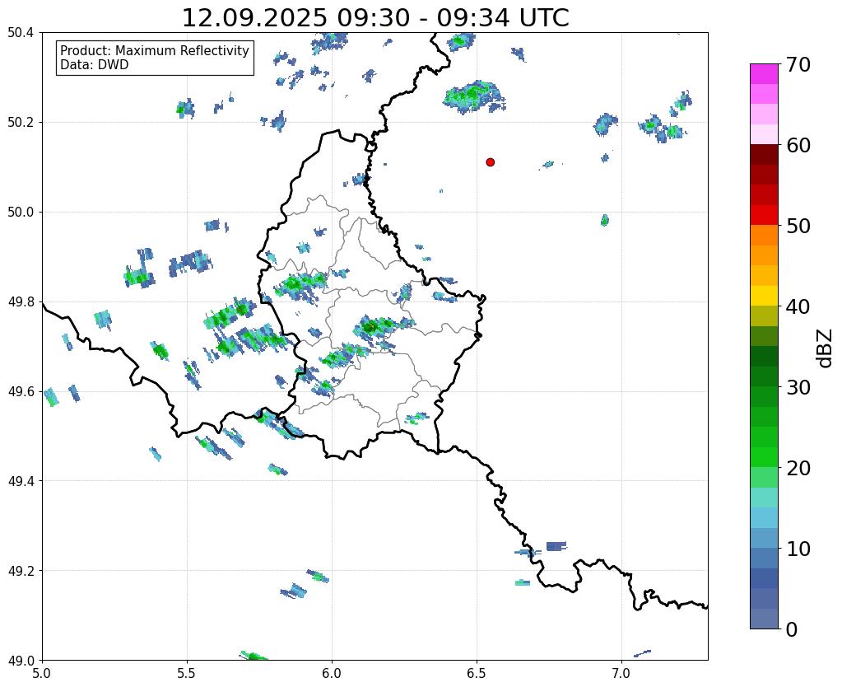This screenshot has width=842, height=687.
Task: Click the colorbar label 'dBZ'
Action: 826,348
